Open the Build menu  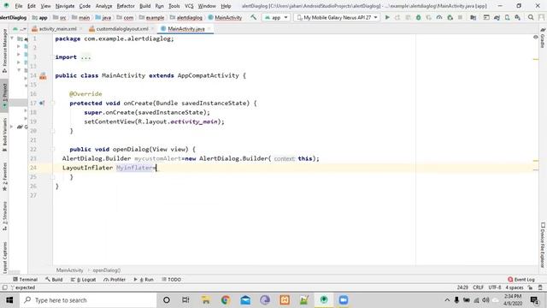click(144, 6)
